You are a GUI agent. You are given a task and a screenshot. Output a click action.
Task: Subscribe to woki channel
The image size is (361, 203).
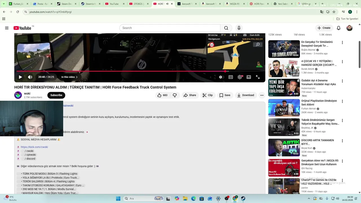point(56,95)
